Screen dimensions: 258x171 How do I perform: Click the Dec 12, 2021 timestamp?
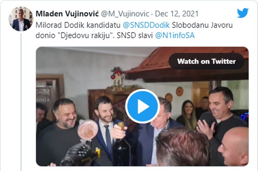click(x=177, y=14)
